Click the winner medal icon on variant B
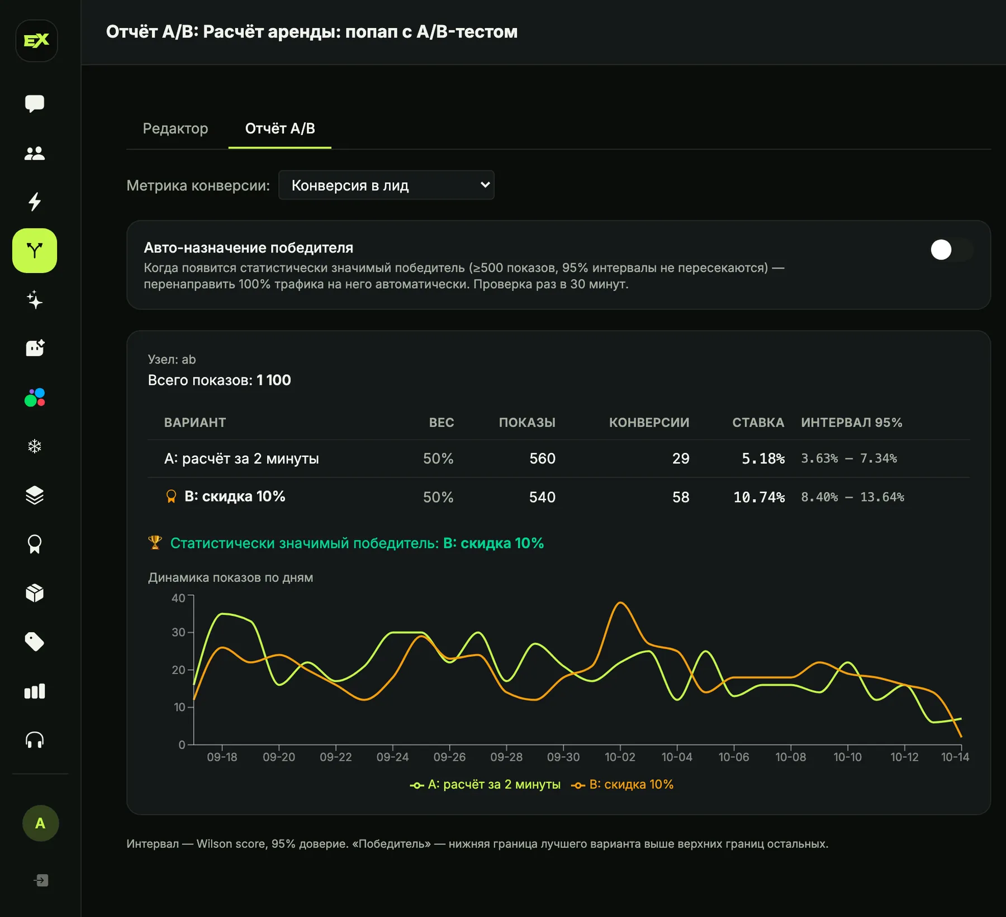 (172, 496)
